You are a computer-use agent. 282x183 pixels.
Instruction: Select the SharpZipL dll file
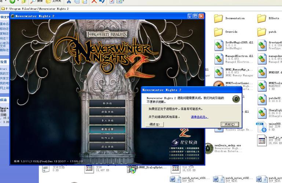(x=270, y=113)
